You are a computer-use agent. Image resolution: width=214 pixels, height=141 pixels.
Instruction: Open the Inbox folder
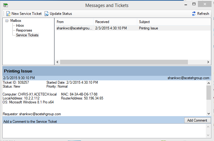(20, 25)
